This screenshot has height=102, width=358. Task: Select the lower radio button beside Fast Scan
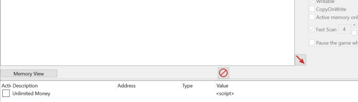click(354, 33)
